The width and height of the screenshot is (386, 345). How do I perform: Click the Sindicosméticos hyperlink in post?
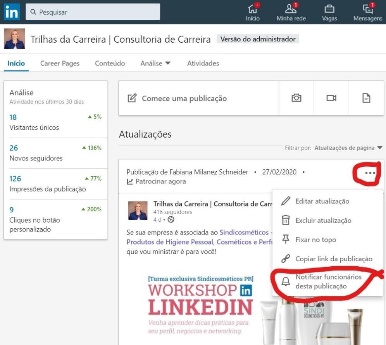(244, 233)
